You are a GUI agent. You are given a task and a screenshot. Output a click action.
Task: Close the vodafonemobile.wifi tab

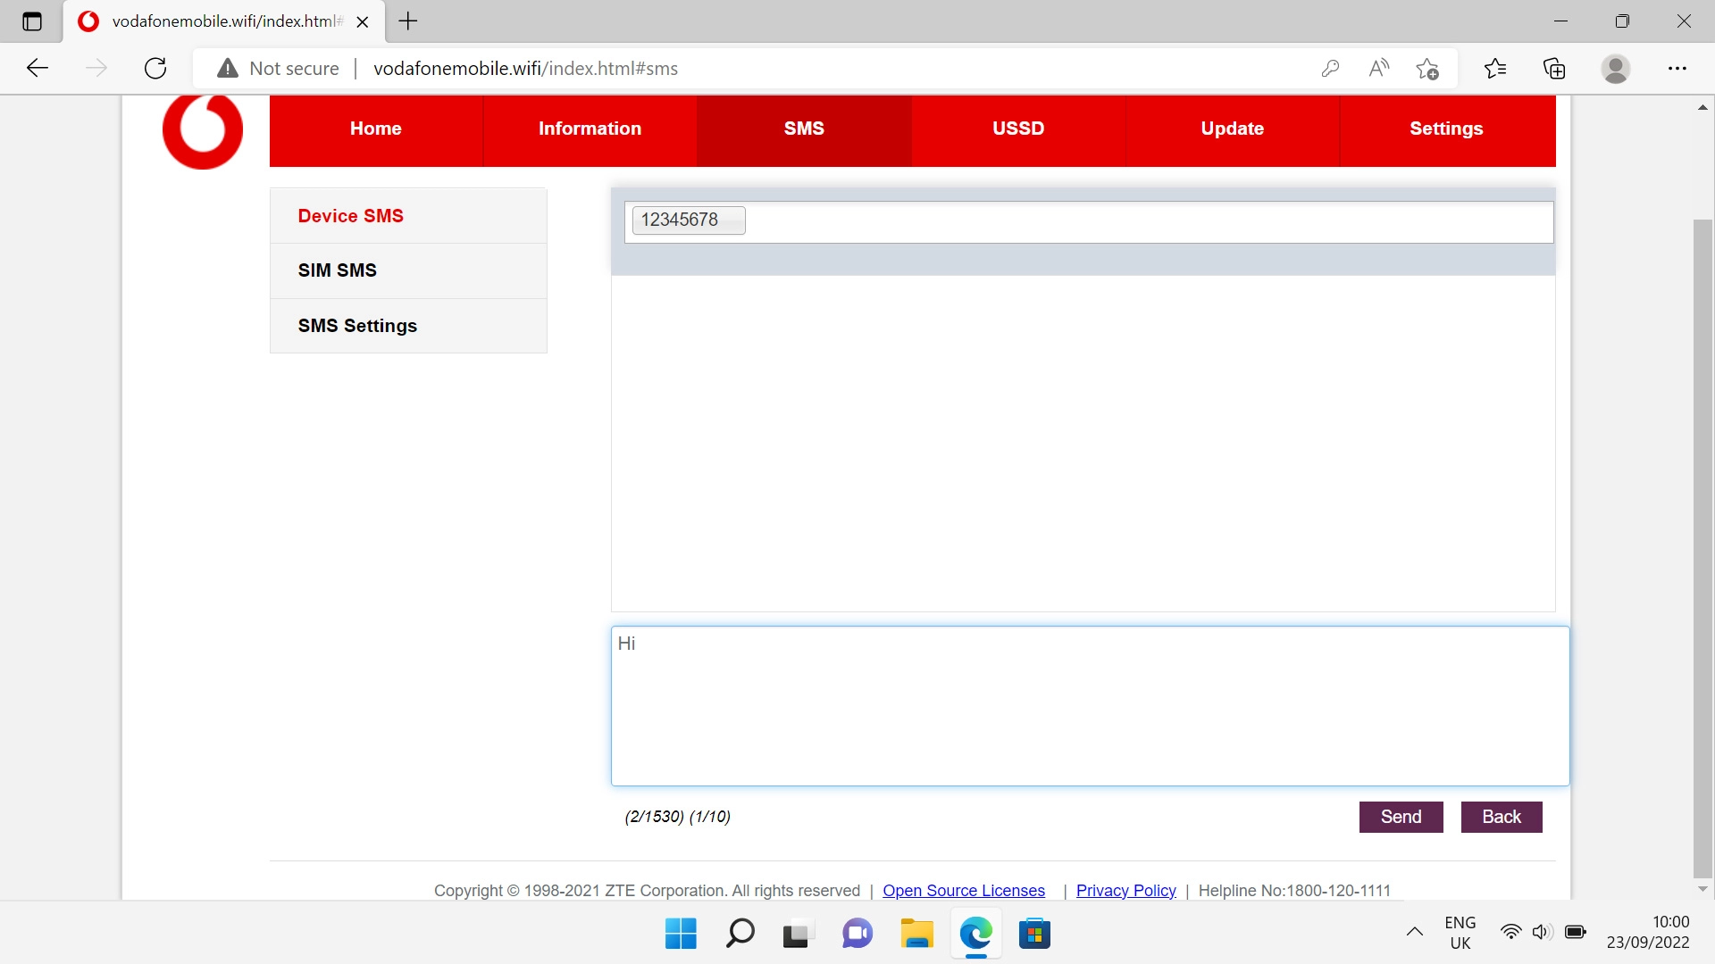tap(363, 22)
